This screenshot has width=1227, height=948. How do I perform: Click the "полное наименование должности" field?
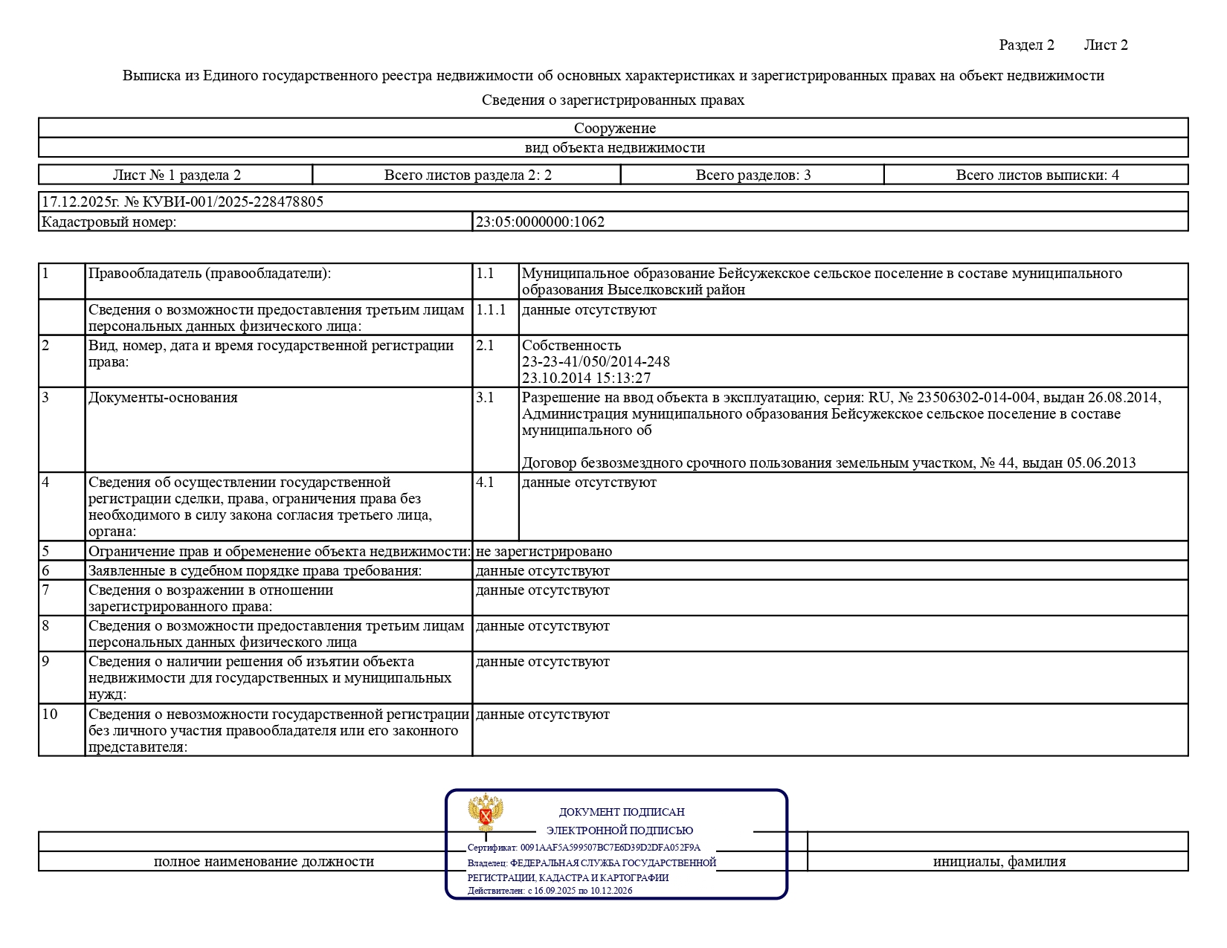pos(264,862)
